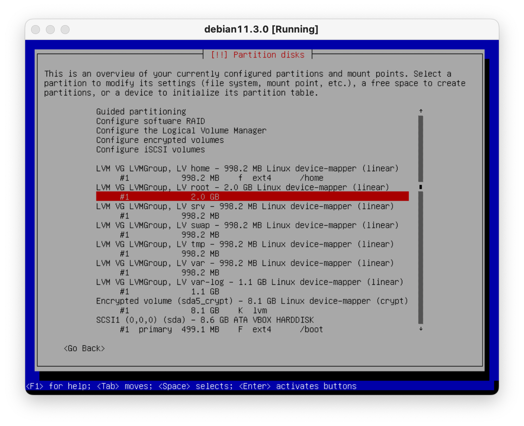Select primary 499.1 MB /boot partition
Viewport: 524px width, 426px height.
pyautogui.click(x=221, y=329)
